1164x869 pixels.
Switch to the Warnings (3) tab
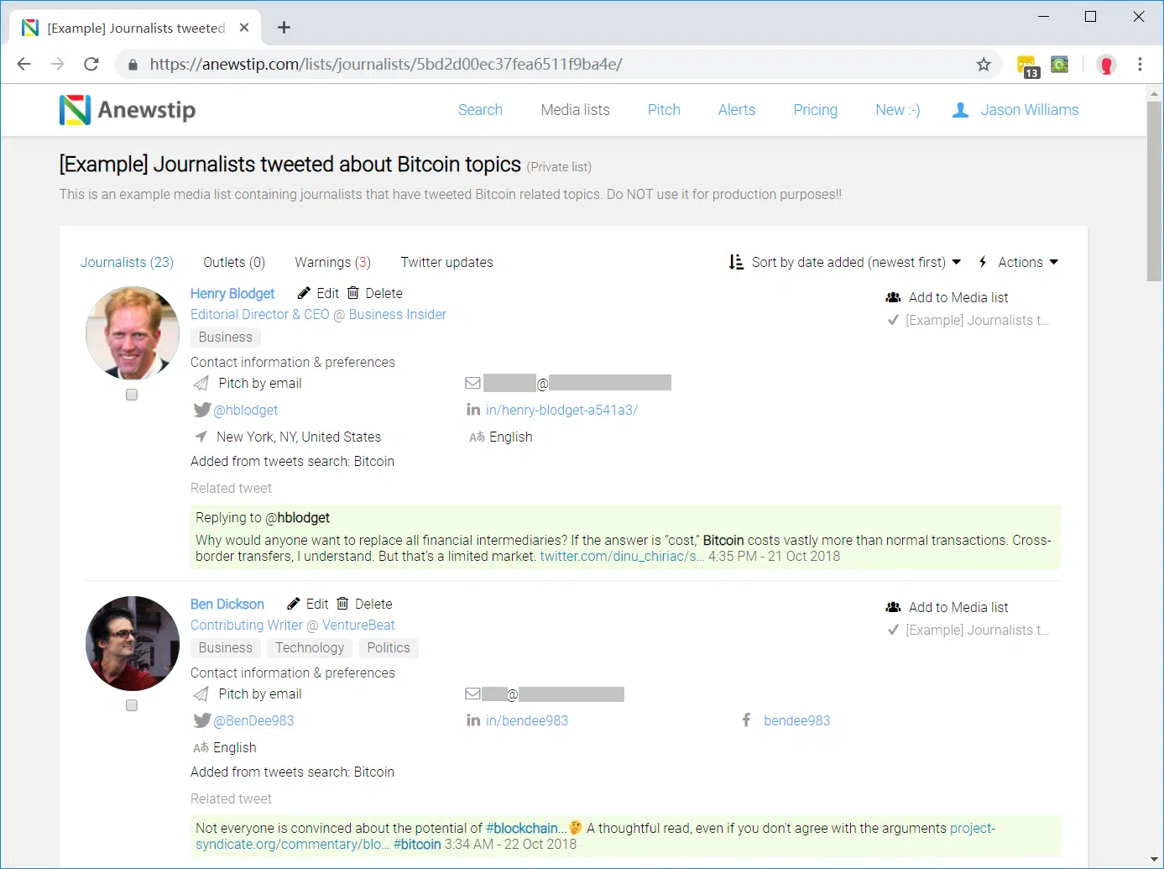click(x=332, y=262)
